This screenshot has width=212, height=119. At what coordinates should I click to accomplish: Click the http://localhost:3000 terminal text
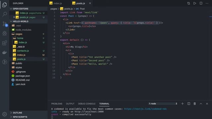[89, 112]
